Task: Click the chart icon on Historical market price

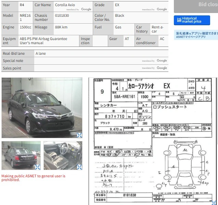Action: click(x=179, y=20)
